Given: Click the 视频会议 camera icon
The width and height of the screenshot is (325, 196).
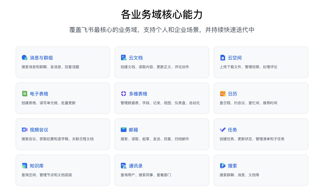Looking at the screenshot, I should [24, 130].
